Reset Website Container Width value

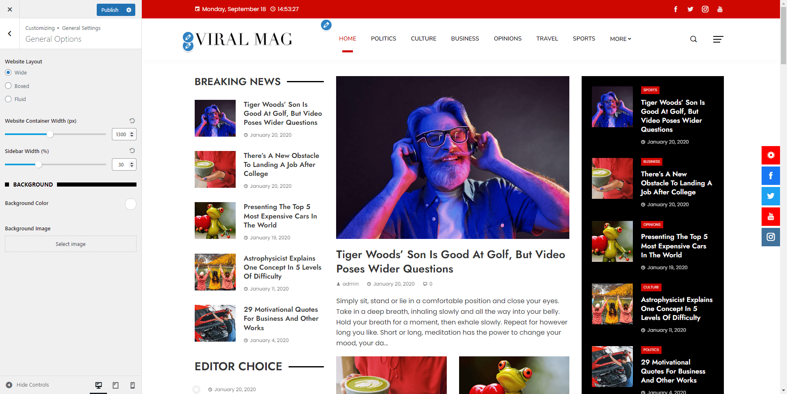click(132, 121)
